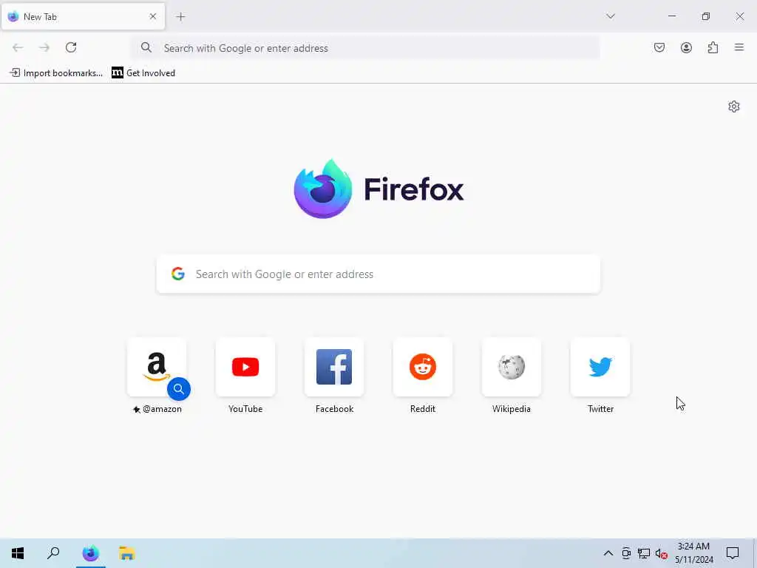This screenshot has height=568, width=757.
Task: Click the @amazon label text
Action: click(x=162, y=409)
